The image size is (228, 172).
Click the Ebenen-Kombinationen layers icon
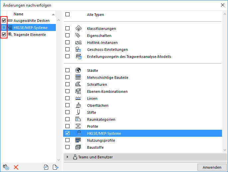(x=78, y=91)
